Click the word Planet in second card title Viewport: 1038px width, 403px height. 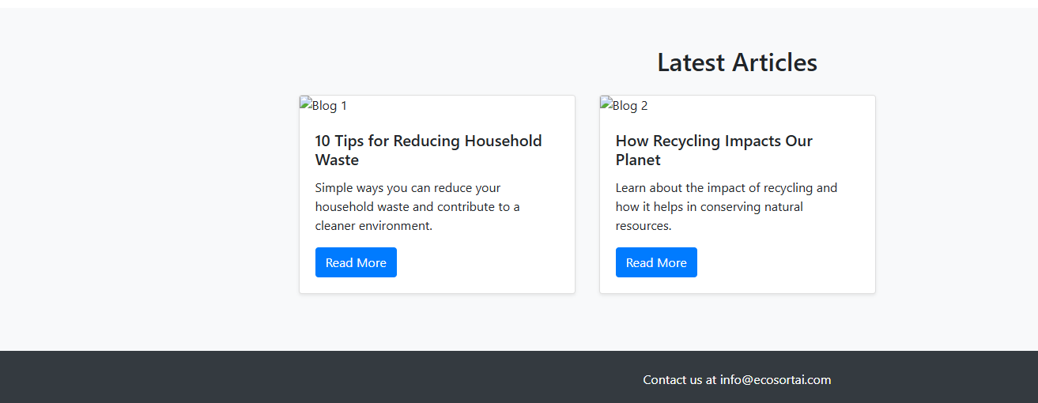coord(638,160)
